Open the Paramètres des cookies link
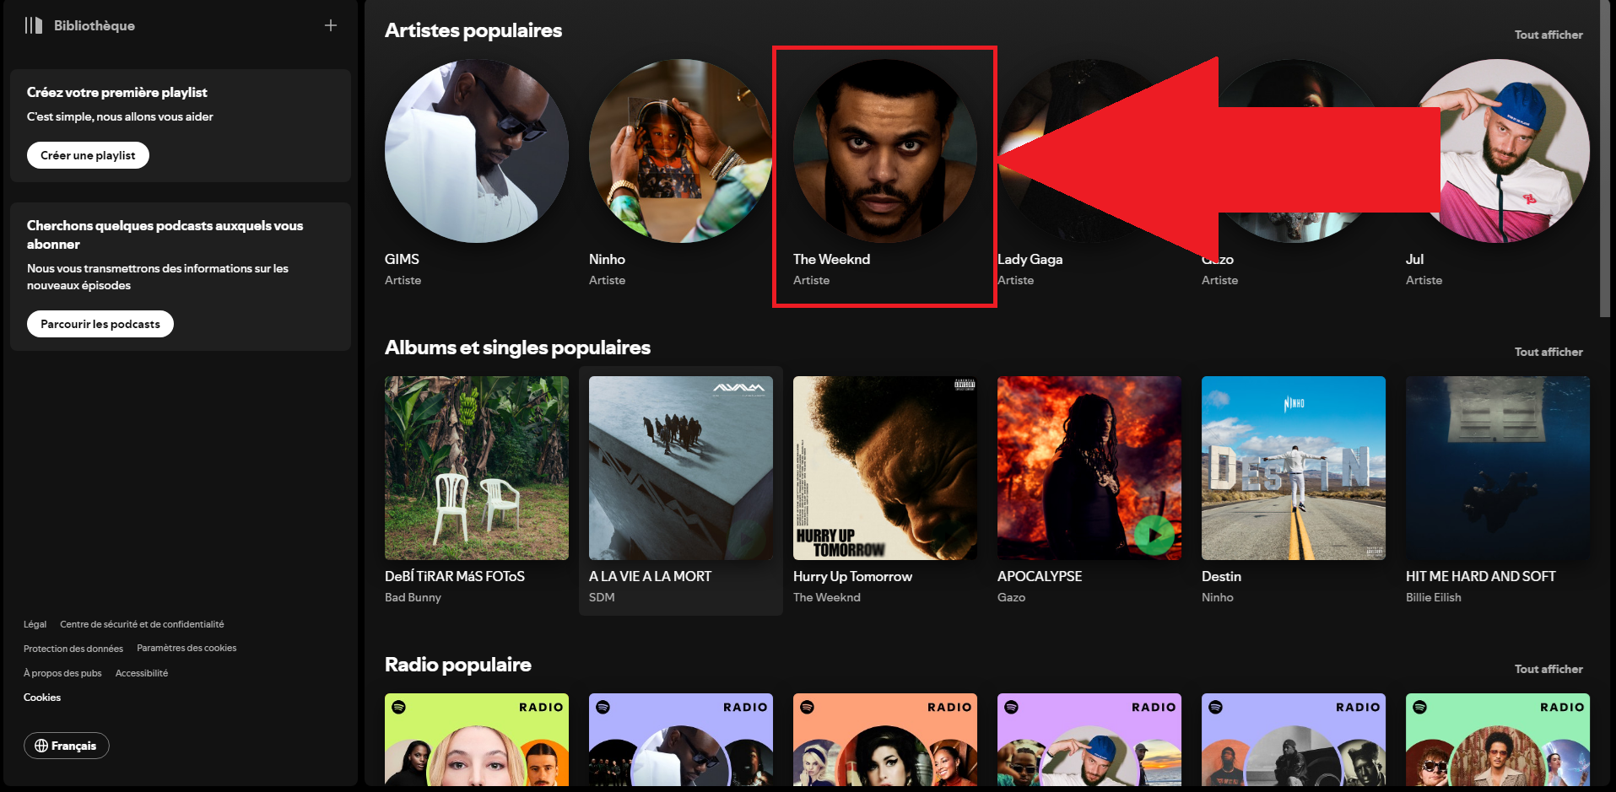 coord(186,648)
